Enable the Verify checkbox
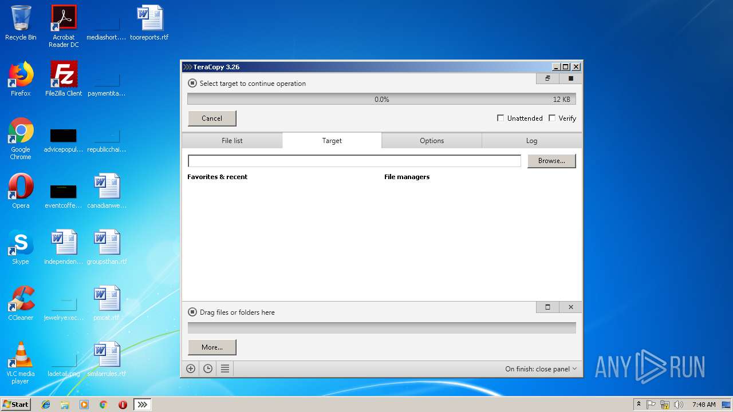 pos(552,118)
